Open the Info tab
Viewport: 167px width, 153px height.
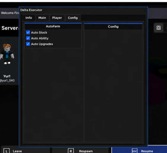click(x=29, y=18)
